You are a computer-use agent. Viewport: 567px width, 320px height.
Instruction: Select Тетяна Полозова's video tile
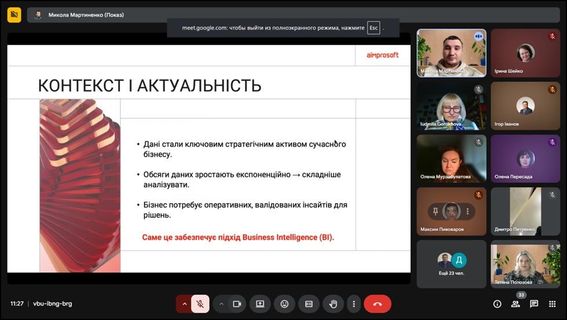526,264
